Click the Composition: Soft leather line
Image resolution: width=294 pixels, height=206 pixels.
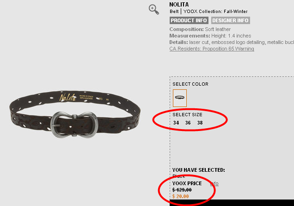[x=200, y=29]
